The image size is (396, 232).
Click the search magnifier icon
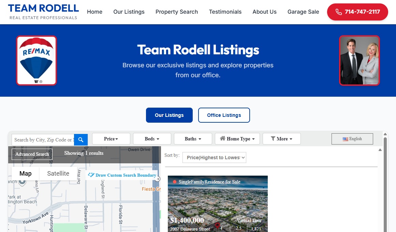[81, 139]
